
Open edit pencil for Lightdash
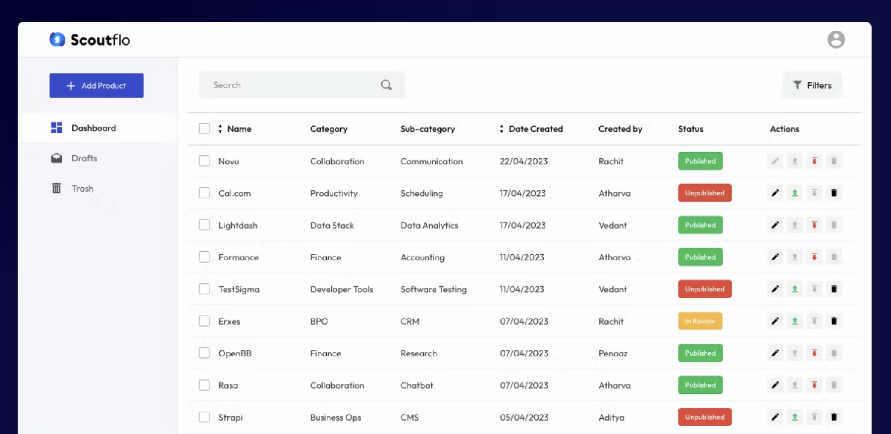(x=775, y=225)
